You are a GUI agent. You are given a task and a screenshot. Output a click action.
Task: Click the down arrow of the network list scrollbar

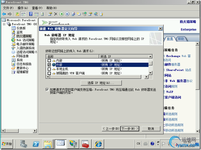point(151,73)
